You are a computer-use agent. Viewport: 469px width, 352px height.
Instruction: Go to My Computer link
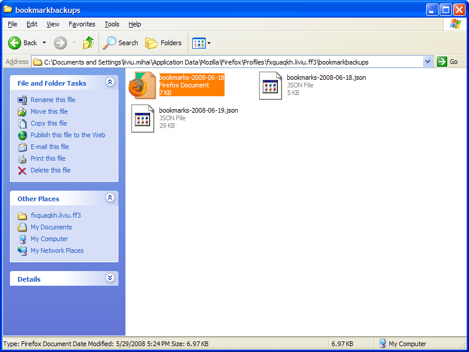[x=49, y=239]
